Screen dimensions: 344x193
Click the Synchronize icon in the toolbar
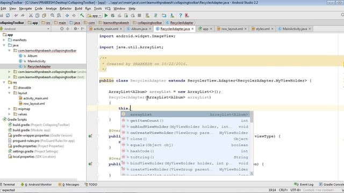8,16
